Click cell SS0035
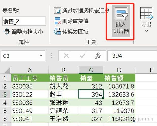The height and width of the screenshot is (126, 157). pos(30,86)
